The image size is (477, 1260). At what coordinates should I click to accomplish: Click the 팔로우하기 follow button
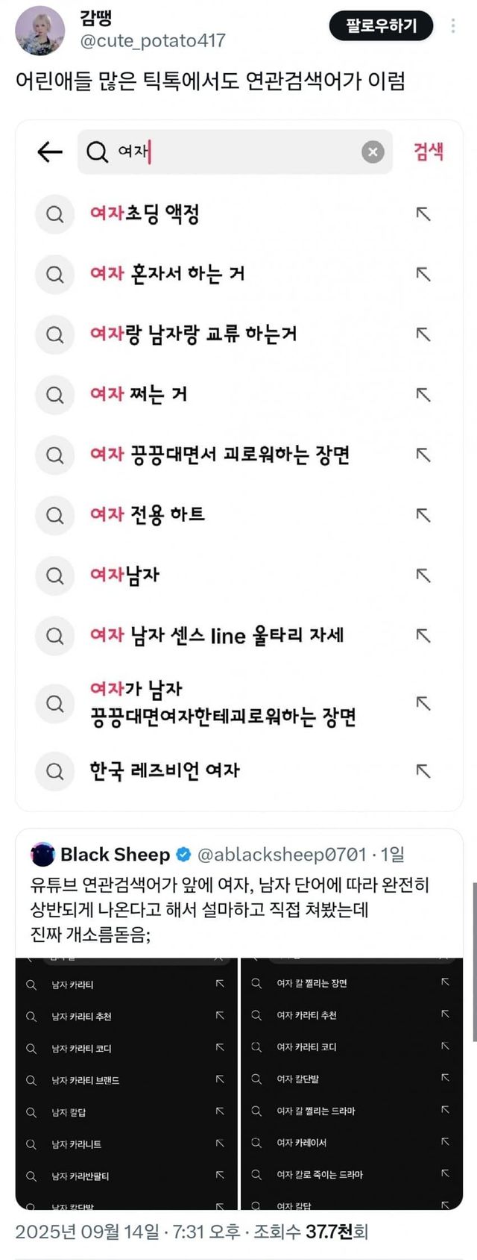(x=381, y=26)
